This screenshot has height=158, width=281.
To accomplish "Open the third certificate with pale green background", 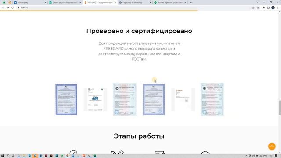I will pyautogui.click(x=125, y=100).
